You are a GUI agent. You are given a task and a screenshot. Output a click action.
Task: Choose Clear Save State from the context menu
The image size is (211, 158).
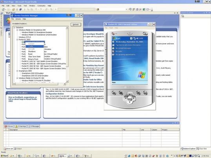pyautogui.click(x=35, y=56)
